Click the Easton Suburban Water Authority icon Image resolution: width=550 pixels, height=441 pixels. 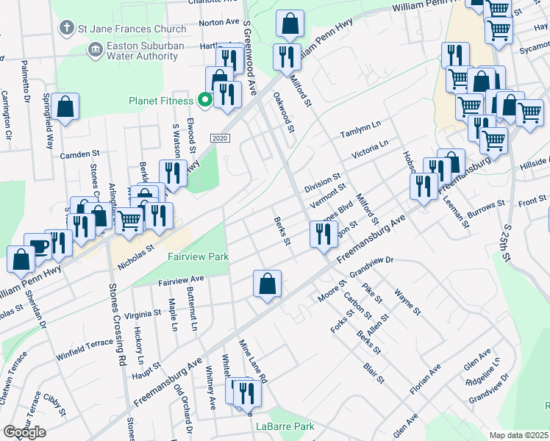click(x=96, y=50)
